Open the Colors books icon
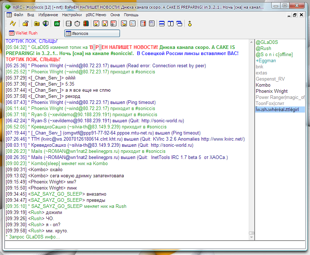Screen dimensions: 310x255 (x=86, y=24)
